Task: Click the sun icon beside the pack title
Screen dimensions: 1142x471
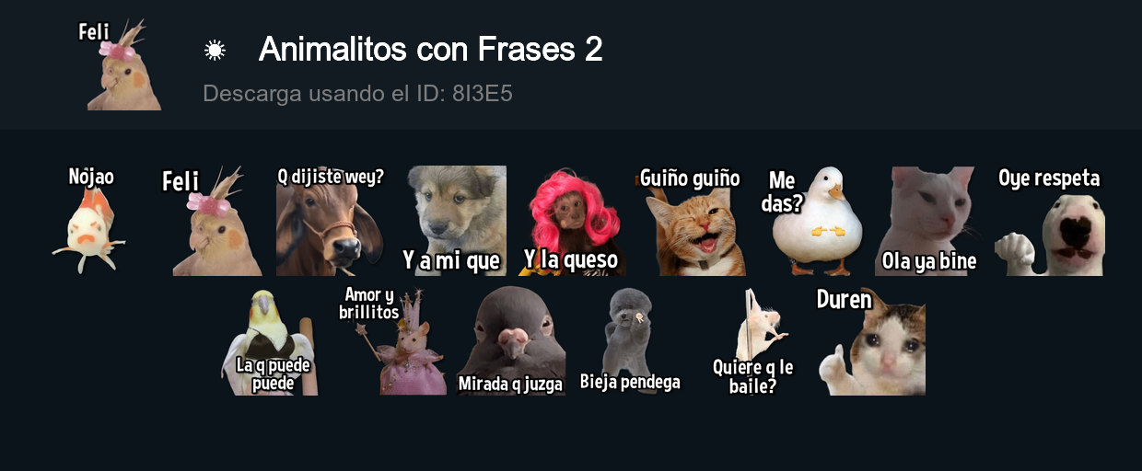Action: click(x=215, y=50)
